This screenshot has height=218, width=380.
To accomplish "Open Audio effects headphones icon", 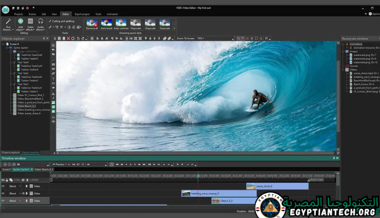I will 40,25.
